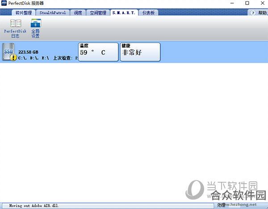
Task: Minimize the PerfectDisk window
Action: point(232,3)
